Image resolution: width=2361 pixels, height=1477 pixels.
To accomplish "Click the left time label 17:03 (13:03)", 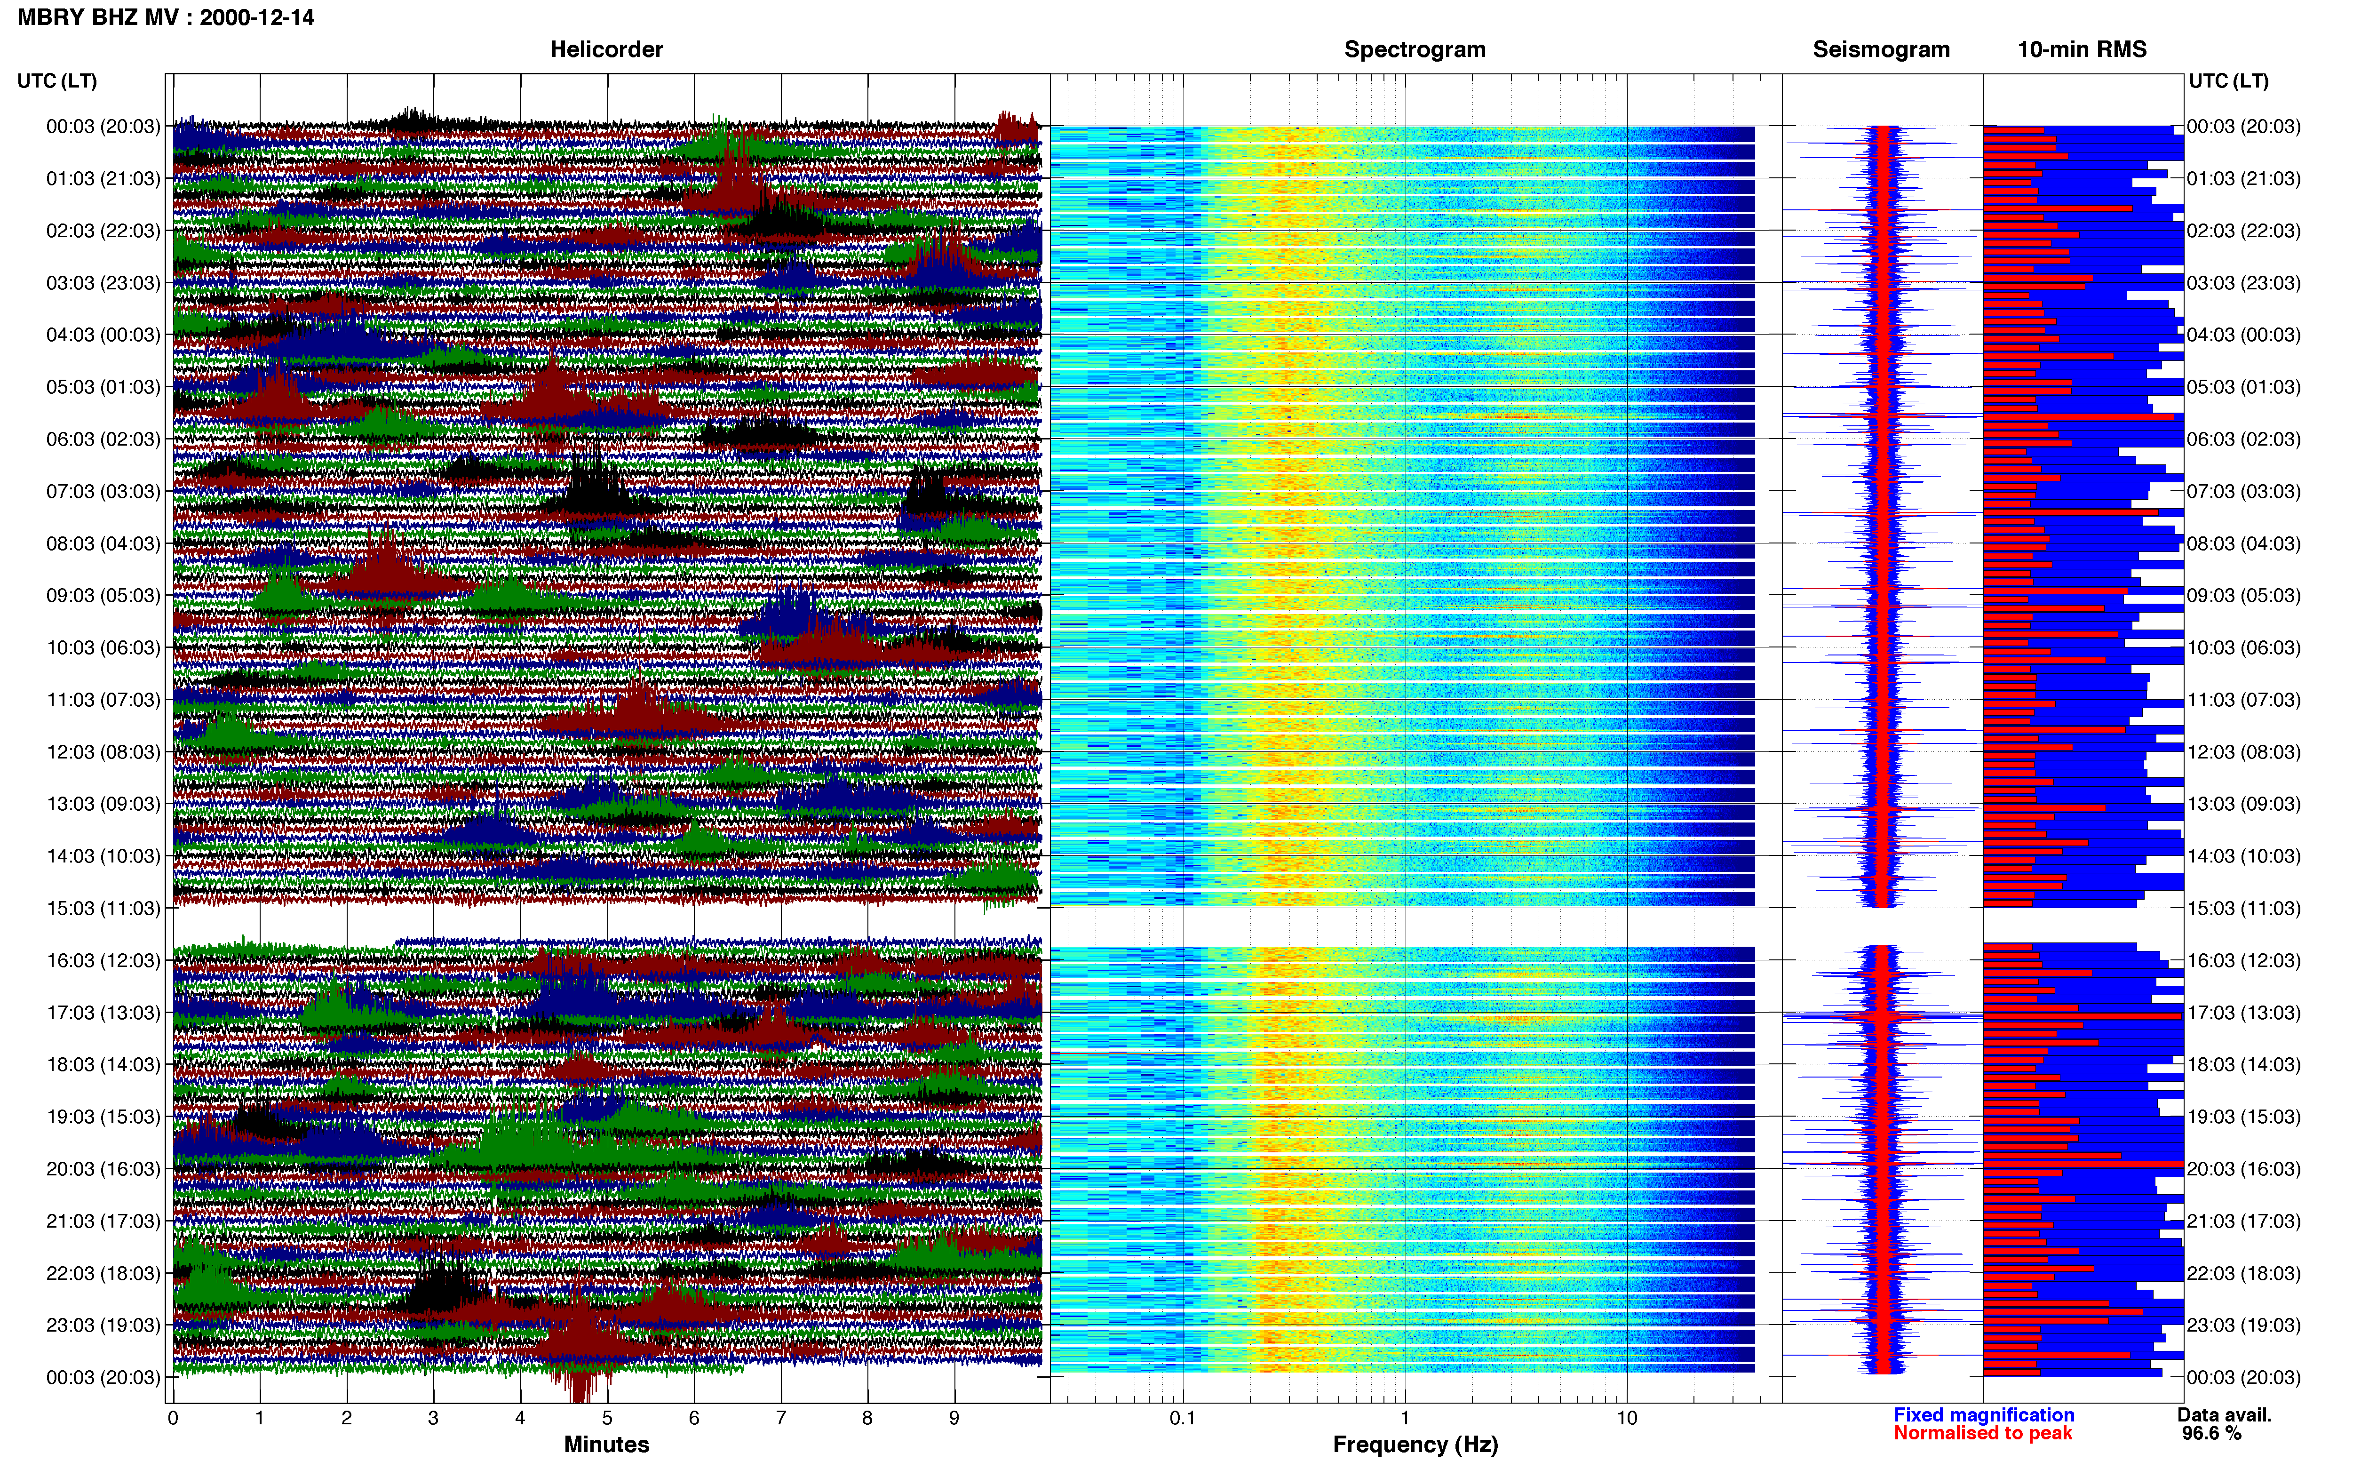I will click(x=103, y=1013).
